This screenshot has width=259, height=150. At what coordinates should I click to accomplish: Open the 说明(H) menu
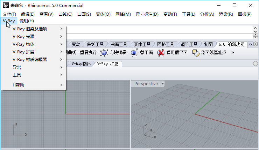click(27, 21)
